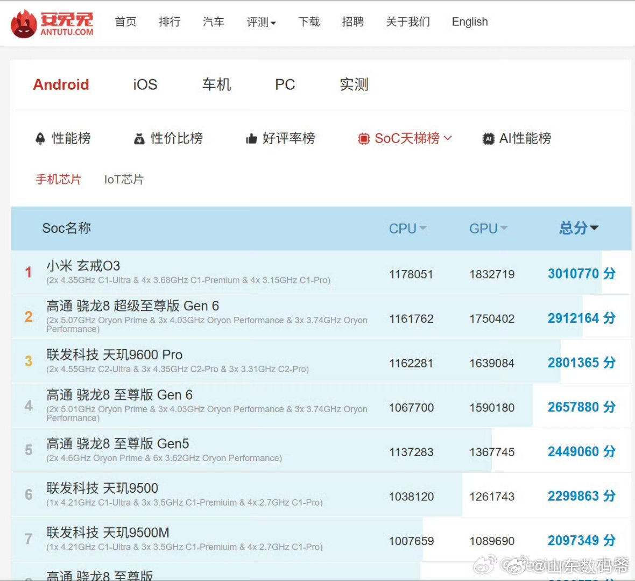This screenshot has width=635, height=581.
Task: Open the 汽车 navigation item
Action: tap(214, 22)
